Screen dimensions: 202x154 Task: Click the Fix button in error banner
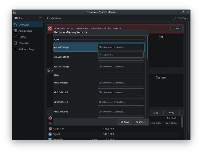pyautogui.click(x=177, y=28)
